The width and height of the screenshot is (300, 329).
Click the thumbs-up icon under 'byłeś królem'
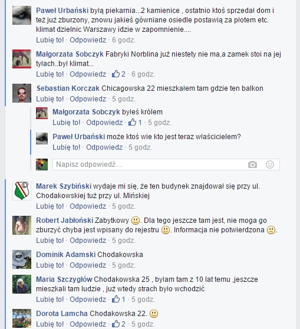[133, 122]
